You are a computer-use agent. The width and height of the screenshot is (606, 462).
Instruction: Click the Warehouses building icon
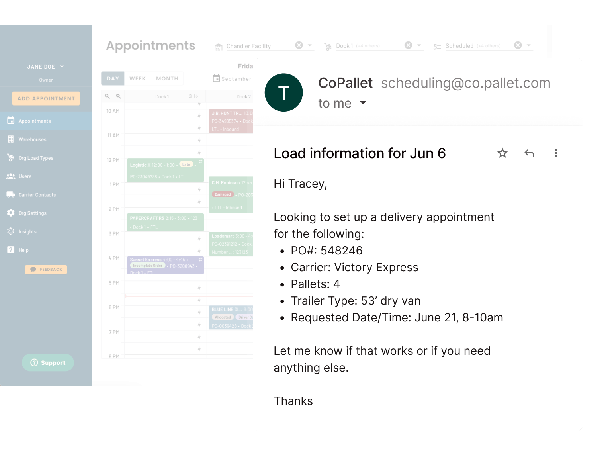tap(11, 139)
